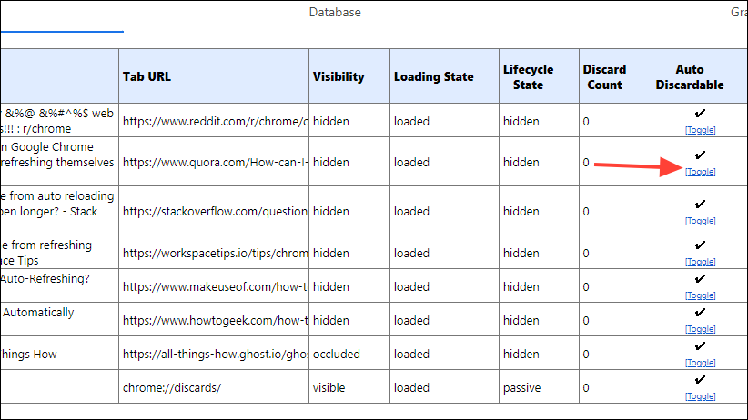Screen dimensions: 748x420
Task: Sort by Discard Count column header
Action: pos(604,76)
